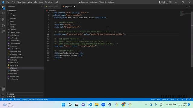This screenshot has width=193, height=108.
Task: Change indentation via Spaces: 4
Action: [165, 99]
